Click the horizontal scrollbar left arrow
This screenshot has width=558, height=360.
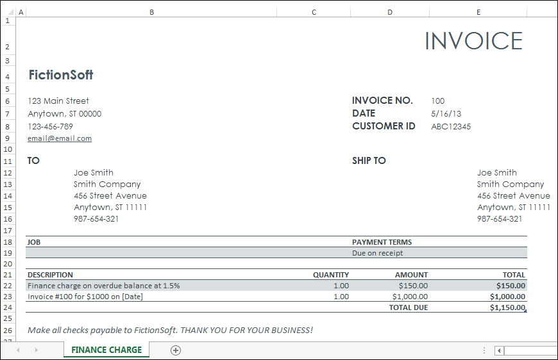[x=499, y=351]
